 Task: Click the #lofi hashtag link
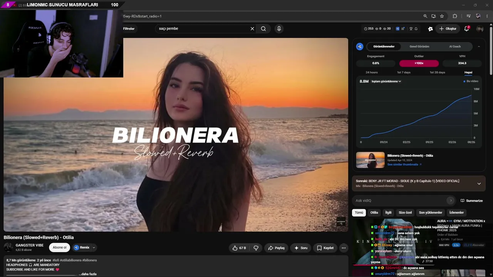(x=55, y=260)
